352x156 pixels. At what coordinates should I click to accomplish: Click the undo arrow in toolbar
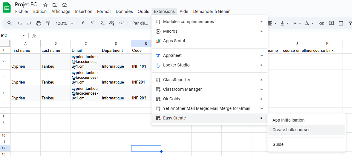click(20, 23)
